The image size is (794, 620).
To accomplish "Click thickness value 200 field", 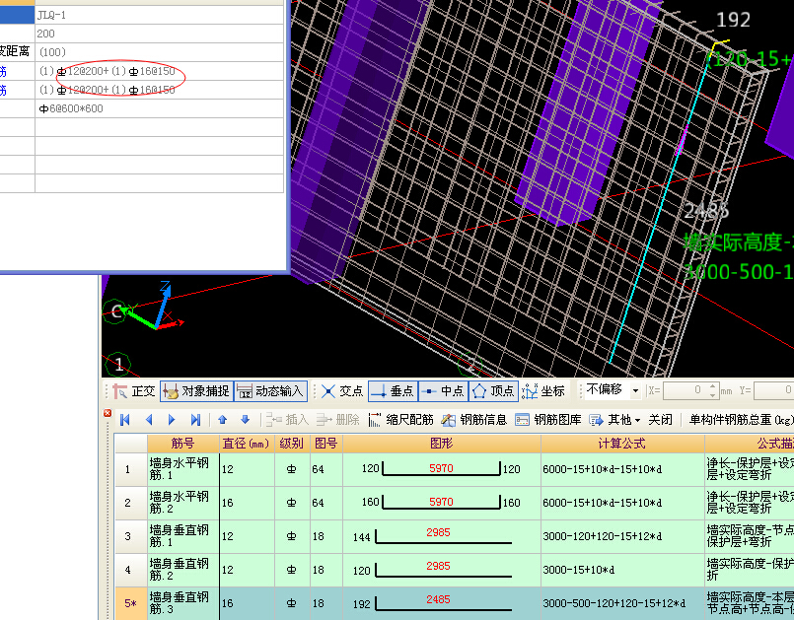I will [159, 34].
